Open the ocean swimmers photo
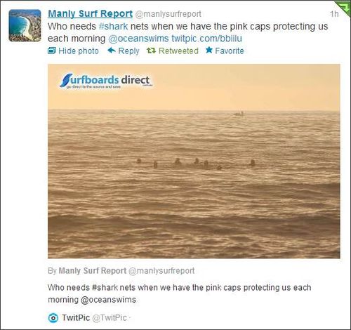The image size is (351, 330). pyautogui.click(x=194, y=161)
